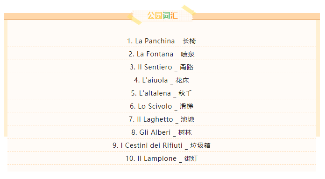The width and height of the screenshot is (325, 179).
Task: Click the orange header bar left side
Action: pyautogui.click(x=66, y=16)
